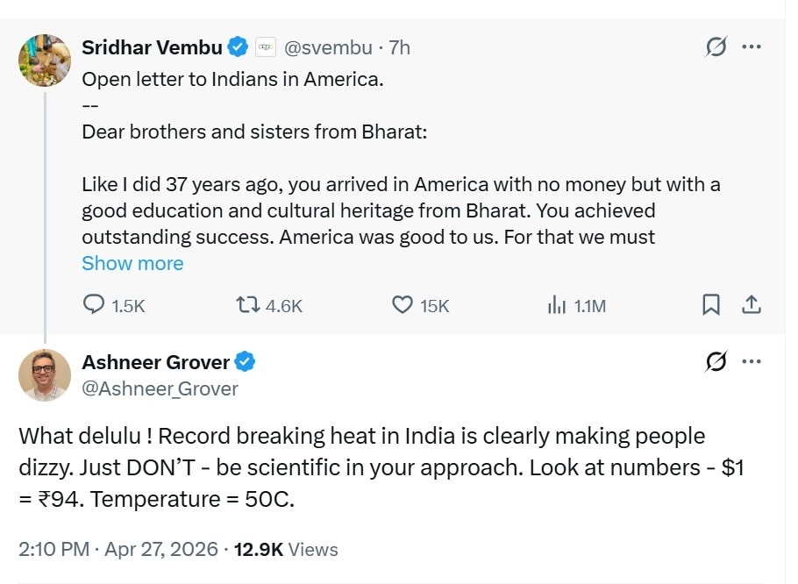Open the @Ashneer_Grover handle link

tap(160, 388)
